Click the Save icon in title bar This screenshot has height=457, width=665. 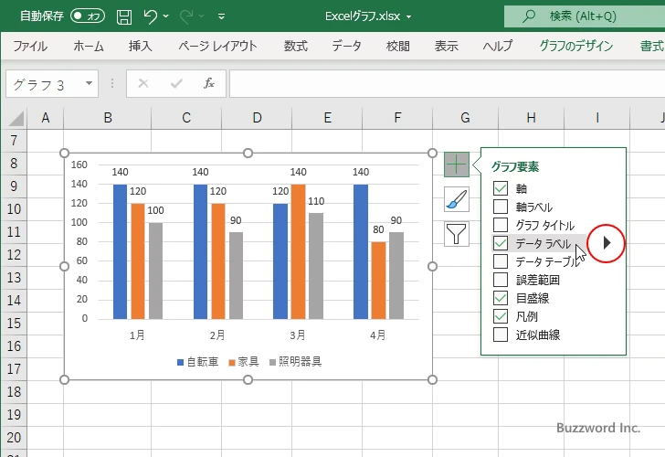click(124, 16)
